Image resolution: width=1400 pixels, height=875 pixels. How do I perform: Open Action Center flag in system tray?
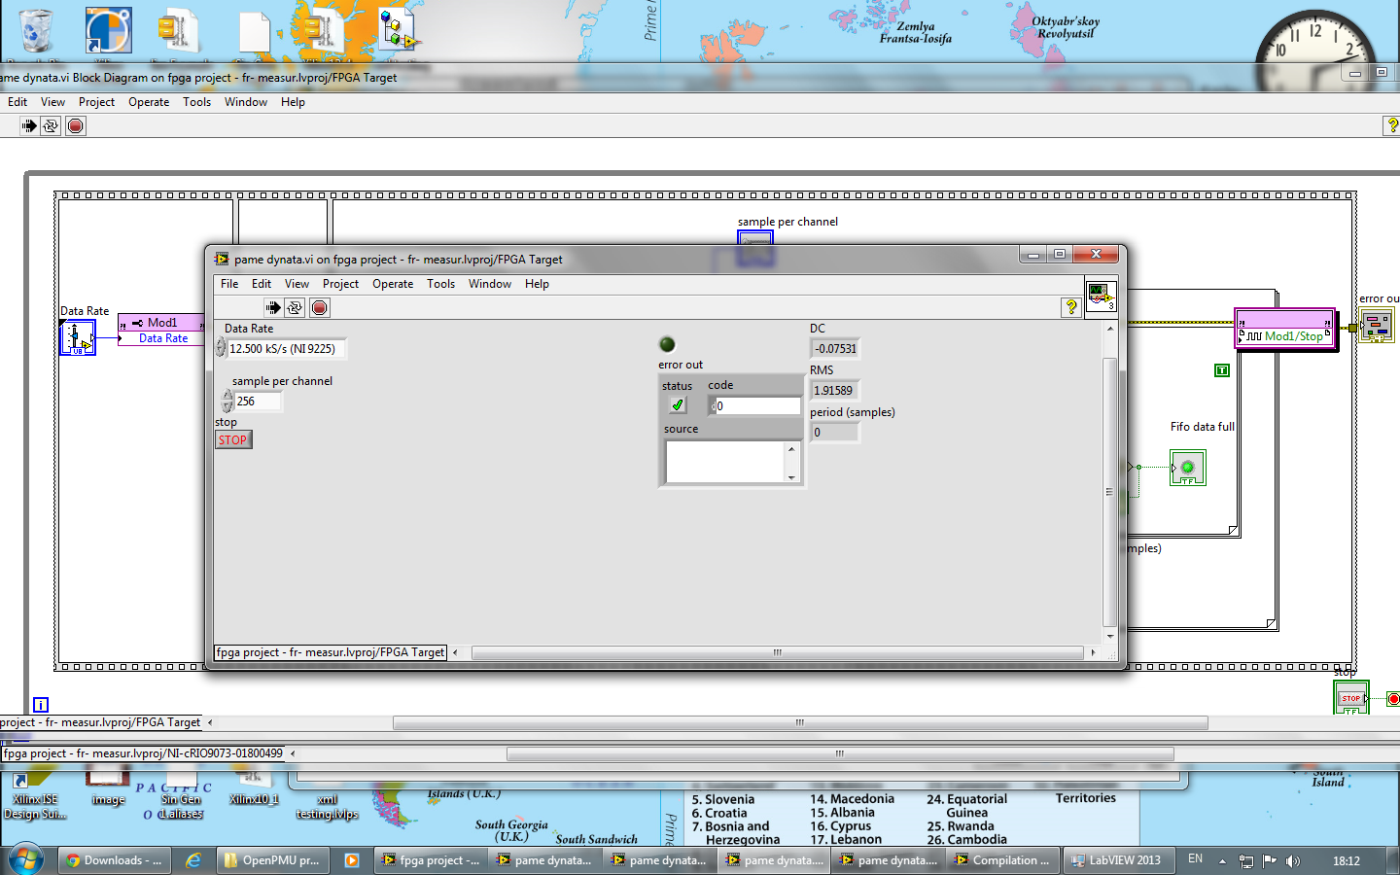(1270, 861)
